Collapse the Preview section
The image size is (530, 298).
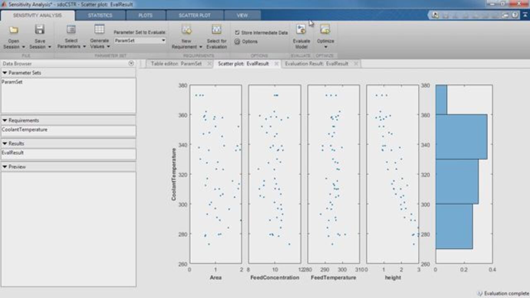pos(5,167)
